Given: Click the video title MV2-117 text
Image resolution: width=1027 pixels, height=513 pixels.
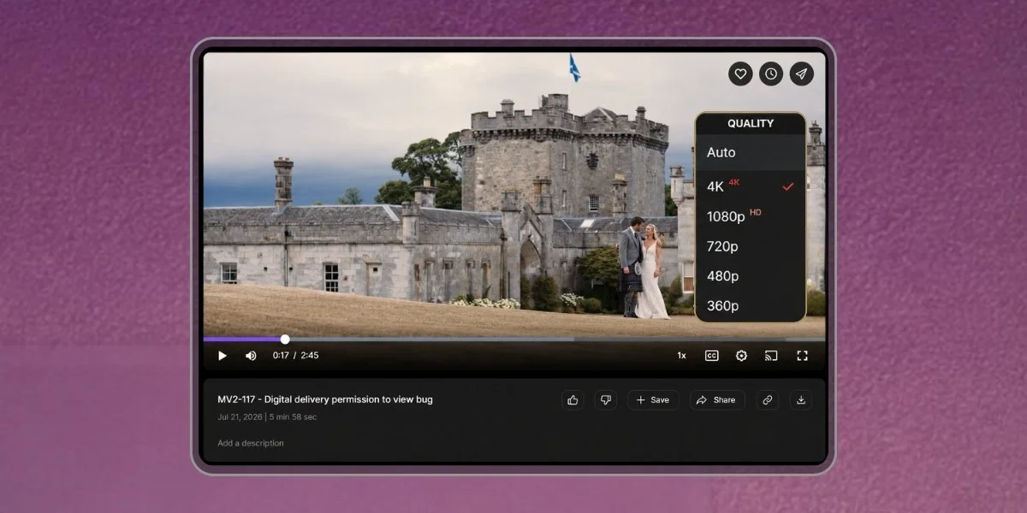Looking at the screenshot, I should click(325, 399).
